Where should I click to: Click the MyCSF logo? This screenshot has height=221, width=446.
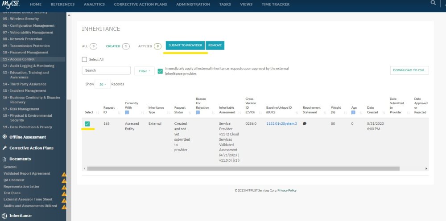point(11,4)
